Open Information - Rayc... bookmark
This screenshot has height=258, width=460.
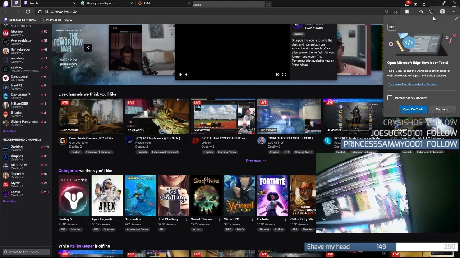click(56, 20)
